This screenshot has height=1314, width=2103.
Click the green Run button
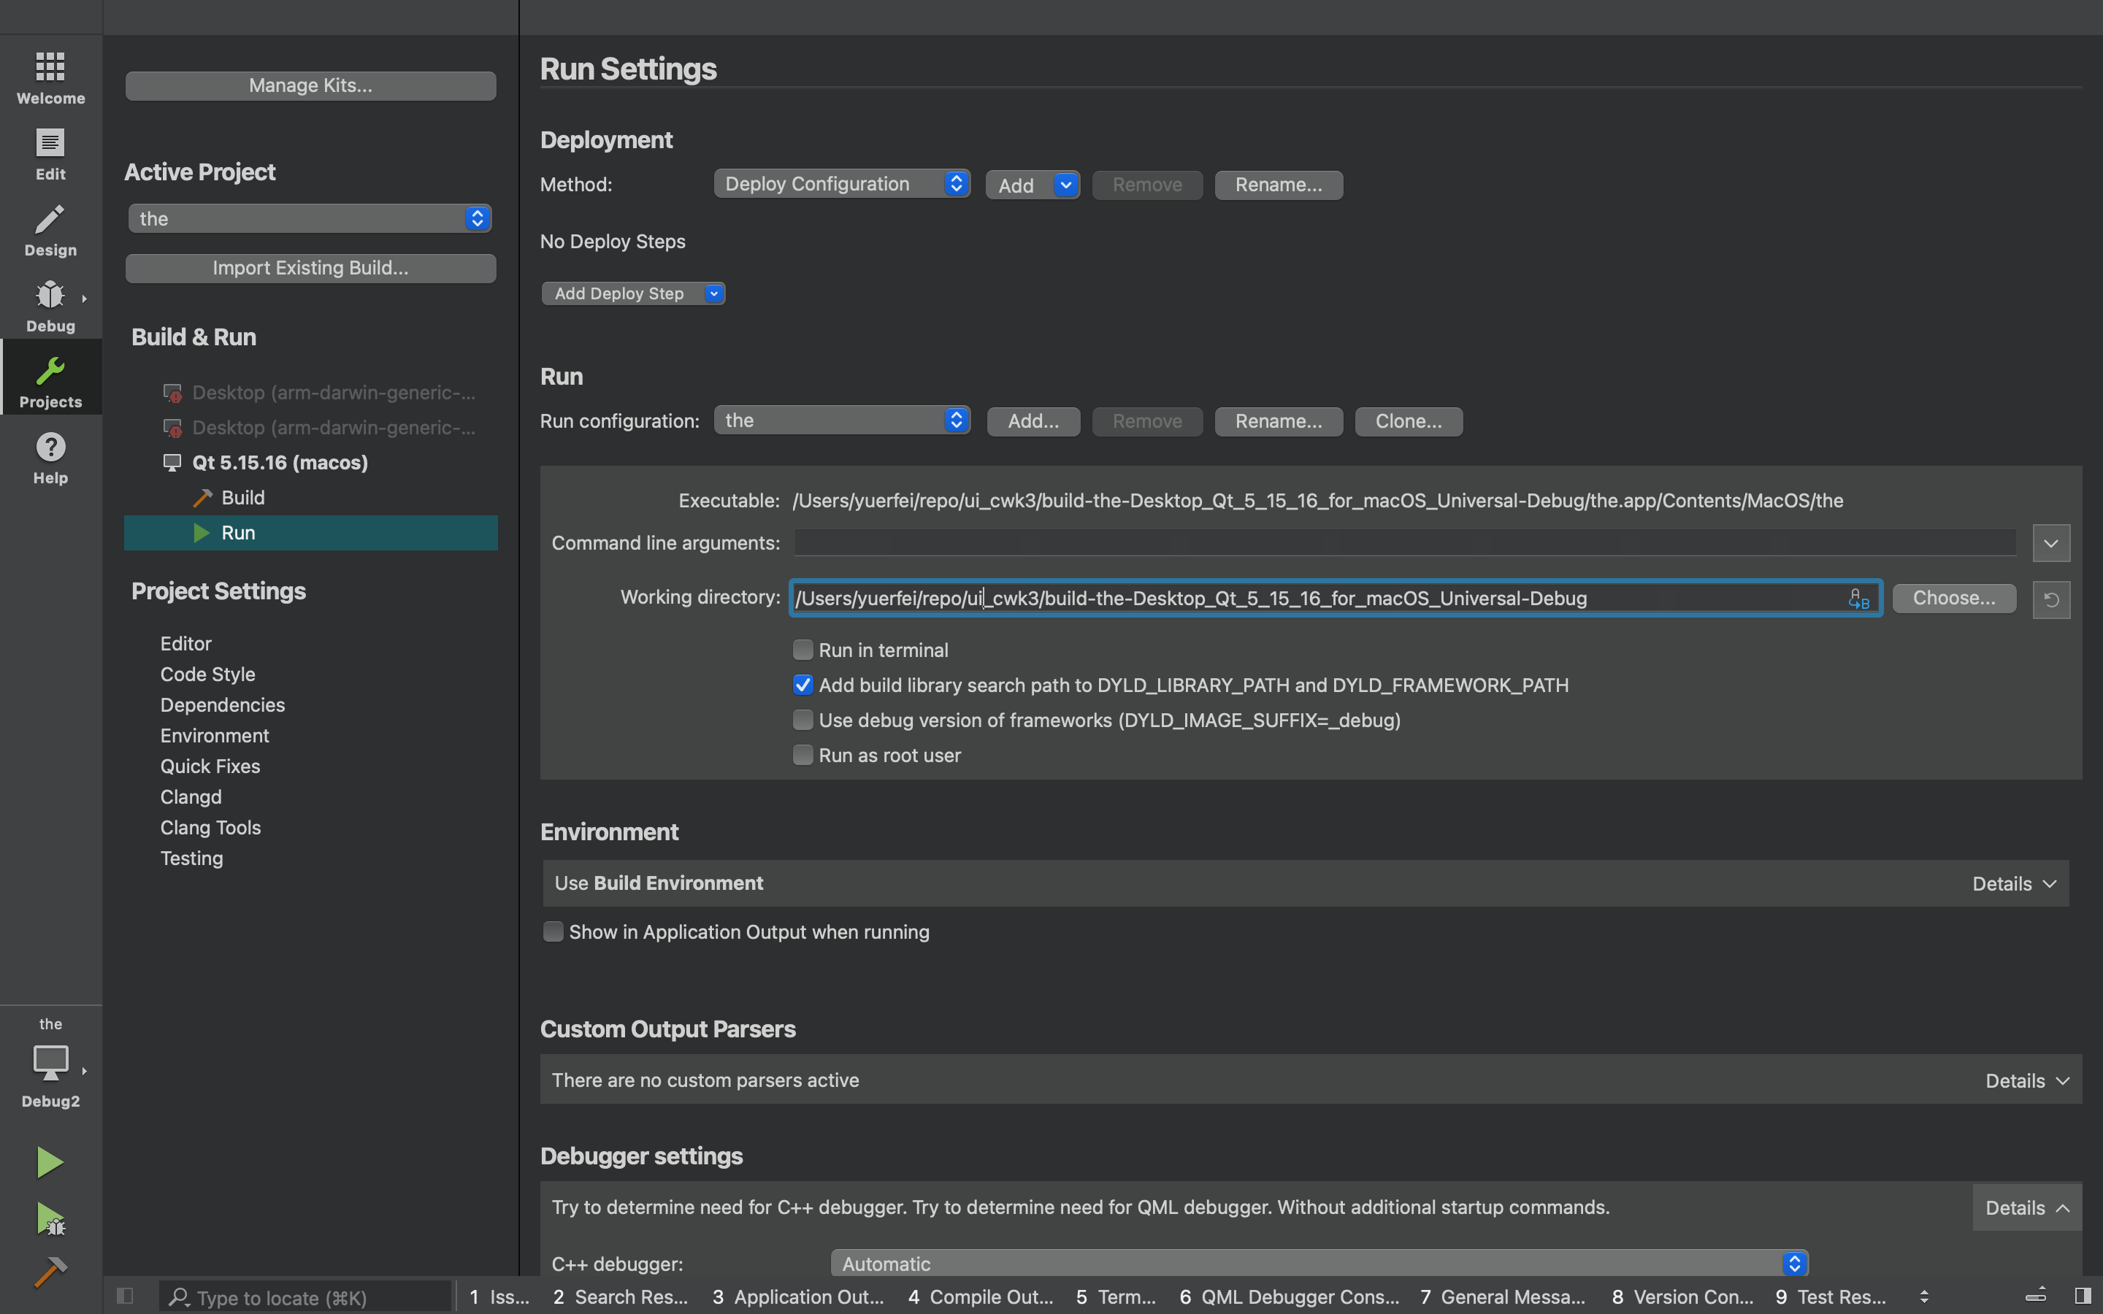[x=50, y=1162]
